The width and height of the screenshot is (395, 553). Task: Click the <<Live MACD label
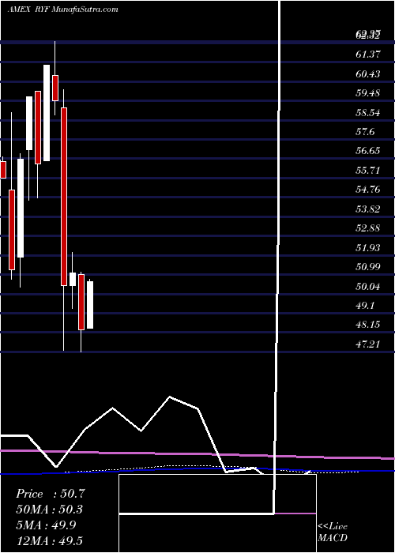click(333, 532)
